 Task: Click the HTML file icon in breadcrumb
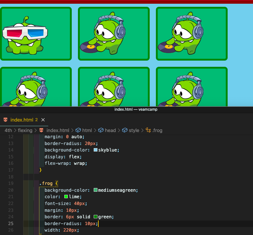click(41, 130)
